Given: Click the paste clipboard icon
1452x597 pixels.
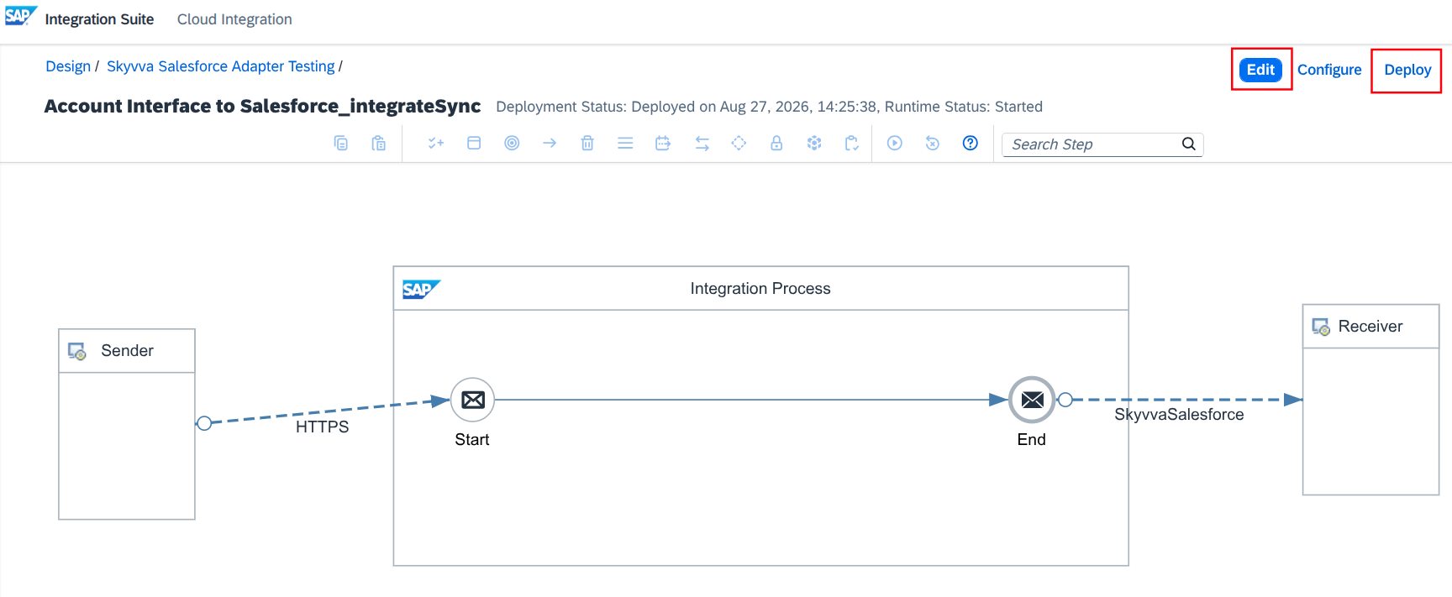Looking at the screenshot, I should pyautogui.click(x=378, y=143).
